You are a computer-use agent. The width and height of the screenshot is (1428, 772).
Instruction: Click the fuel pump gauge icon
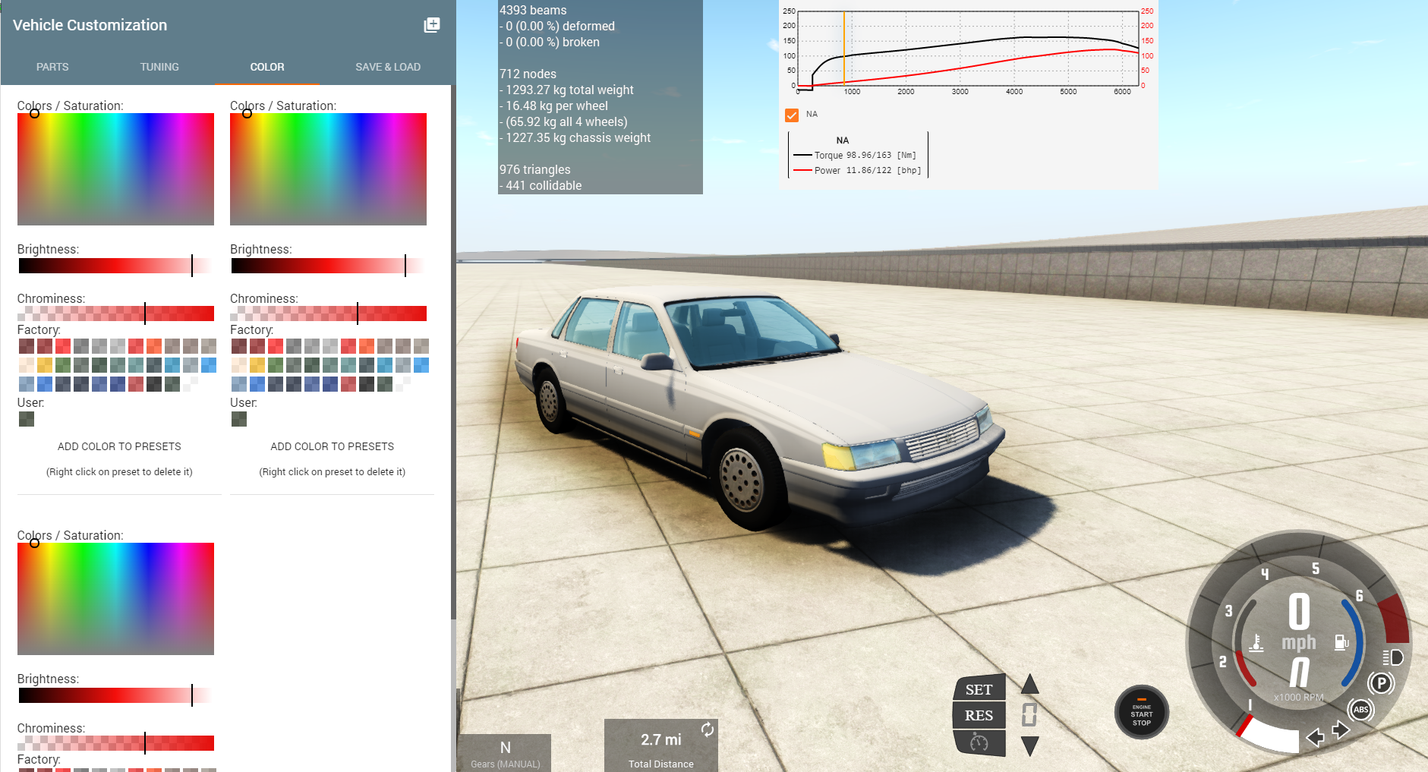(1341, 642)
